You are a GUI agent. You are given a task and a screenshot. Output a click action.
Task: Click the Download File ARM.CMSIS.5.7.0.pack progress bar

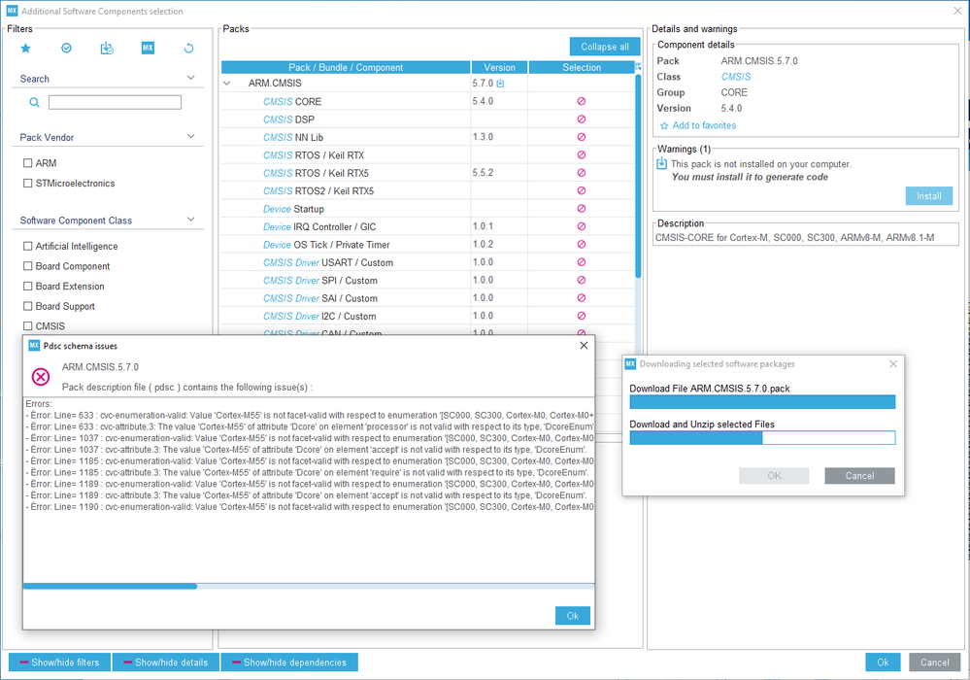(762, 402)
